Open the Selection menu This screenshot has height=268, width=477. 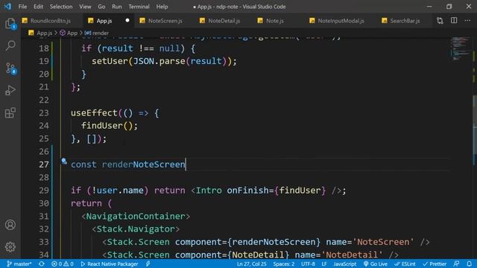coord(61,7)
